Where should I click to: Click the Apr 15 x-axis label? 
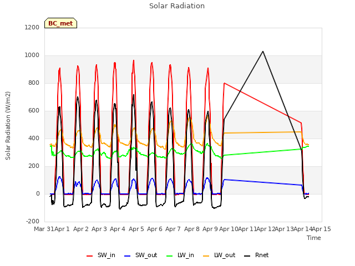click(x=322, y=229)
